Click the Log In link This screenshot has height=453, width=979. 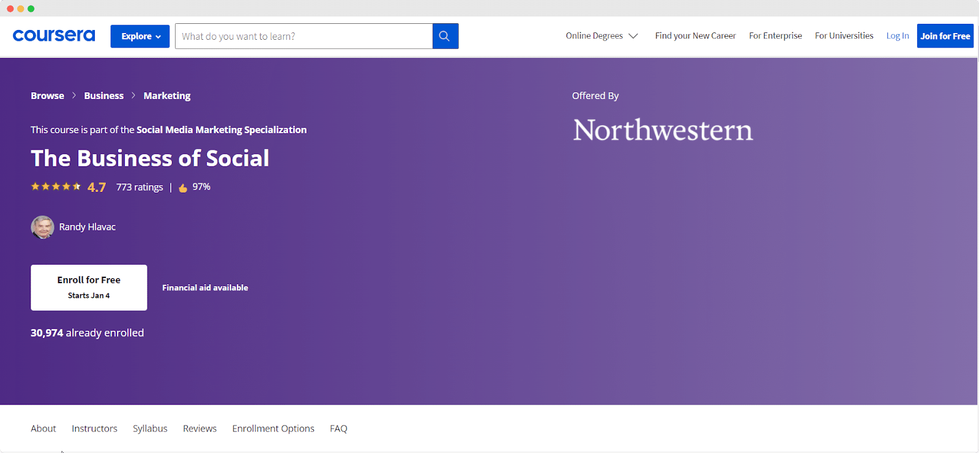898,35
